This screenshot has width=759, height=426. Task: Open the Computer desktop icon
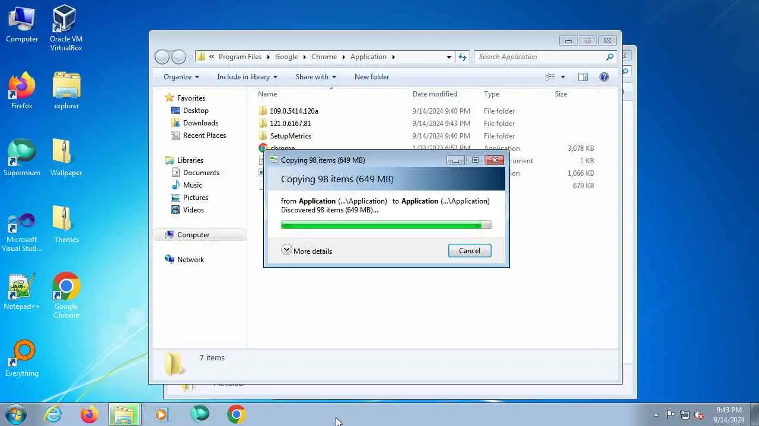point(22,24)
